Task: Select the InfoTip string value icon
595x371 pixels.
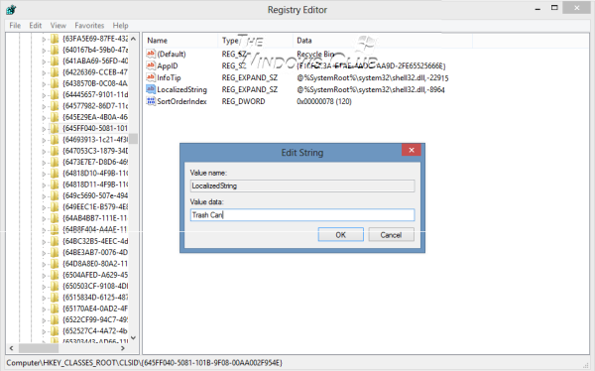Action: pos(151,77)
